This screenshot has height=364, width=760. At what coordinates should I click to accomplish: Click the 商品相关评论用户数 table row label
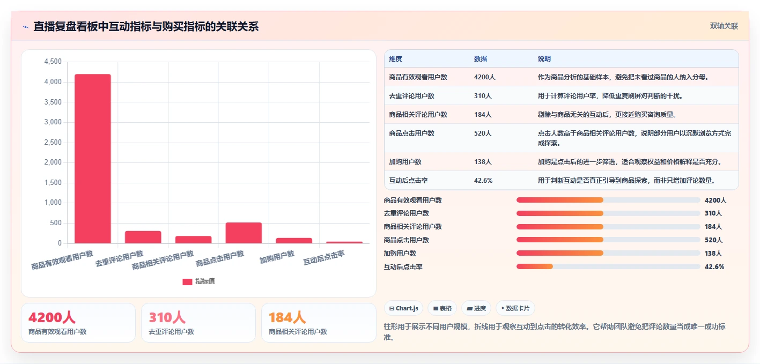tap(418, 115)
